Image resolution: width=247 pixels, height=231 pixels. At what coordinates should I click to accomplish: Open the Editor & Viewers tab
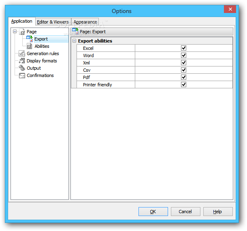(x=53, y=22)
